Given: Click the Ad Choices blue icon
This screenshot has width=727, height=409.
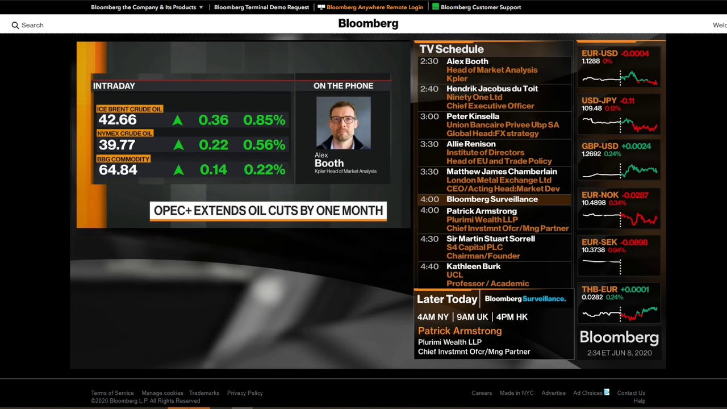Looking at the screenshot, I should coord(607,392).
